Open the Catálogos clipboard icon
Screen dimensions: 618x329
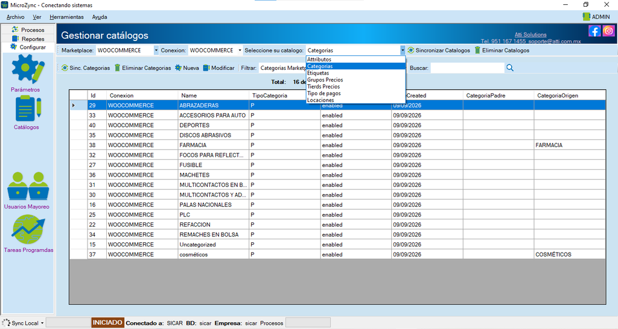(x=28, y=108)
